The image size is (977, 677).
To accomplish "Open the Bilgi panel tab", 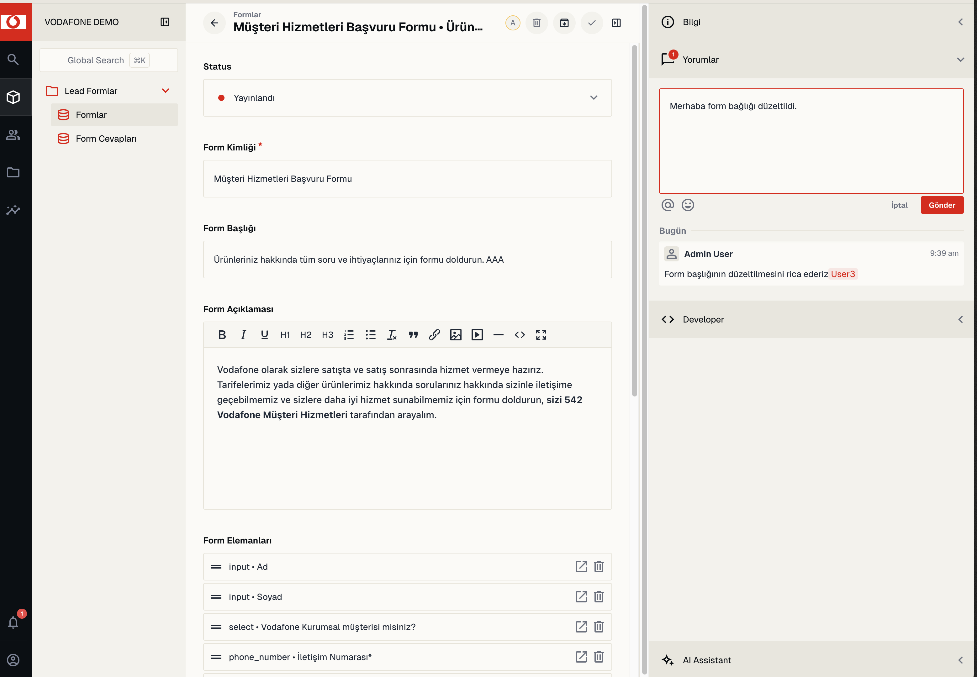I will (811, 22).
